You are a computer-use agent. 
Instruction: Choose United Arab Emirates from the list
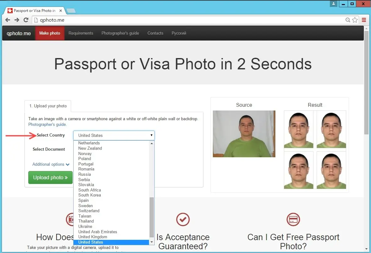[111, 232]
